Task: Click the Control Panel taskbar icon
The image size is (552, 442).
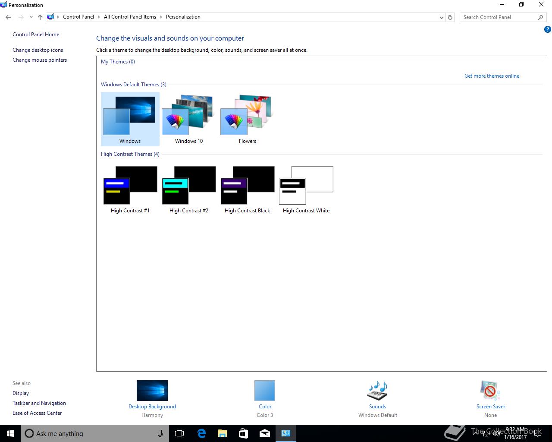Action: (x=285, y=433)
